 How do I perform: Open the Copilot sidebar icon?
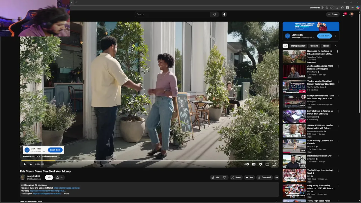(358, 8)
